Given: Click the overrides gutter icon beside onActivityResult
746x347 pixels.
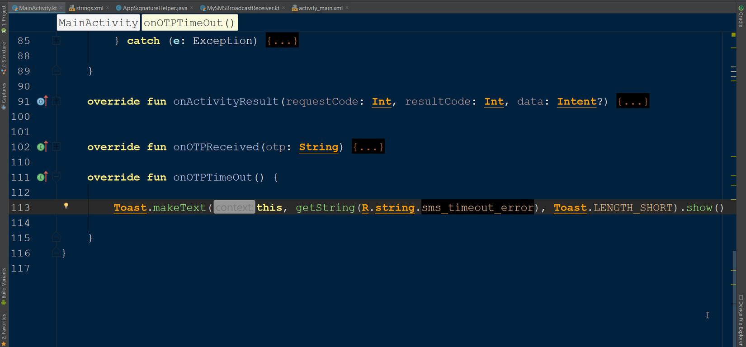Looking at the screenshot, I should click(42, 101).
